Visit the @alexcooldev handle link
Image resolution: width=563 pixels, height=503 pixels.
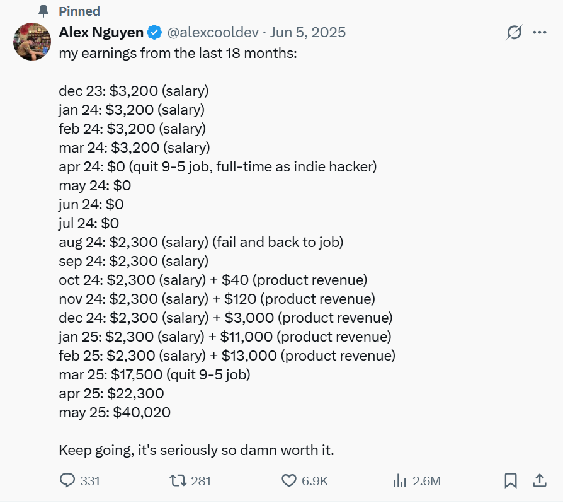(x=212, y=32)
